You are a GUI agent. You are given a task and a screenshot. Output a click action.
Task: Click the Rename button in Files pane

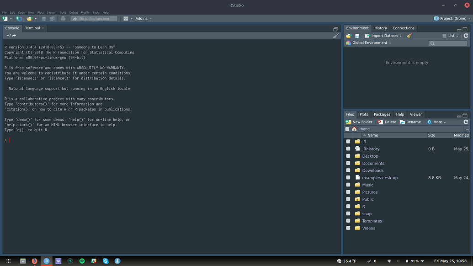410,122
